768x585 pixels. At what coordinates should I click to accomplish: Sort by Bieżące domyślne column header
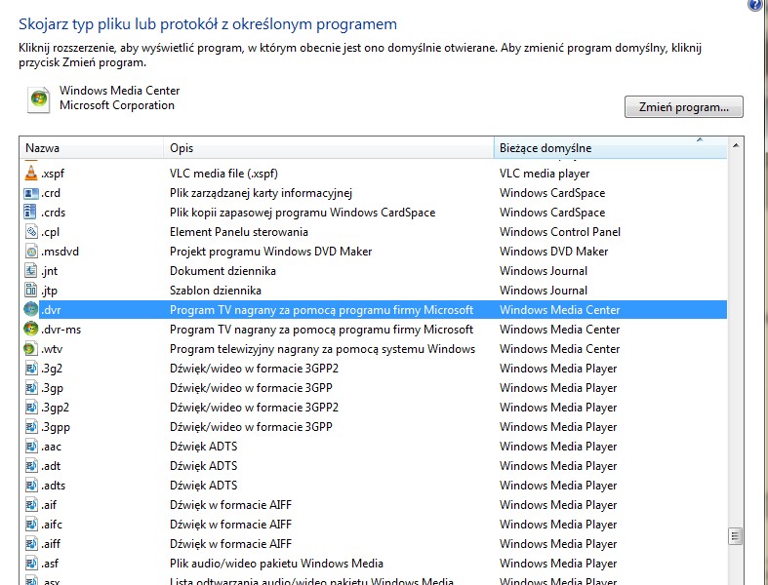point(610,148)
